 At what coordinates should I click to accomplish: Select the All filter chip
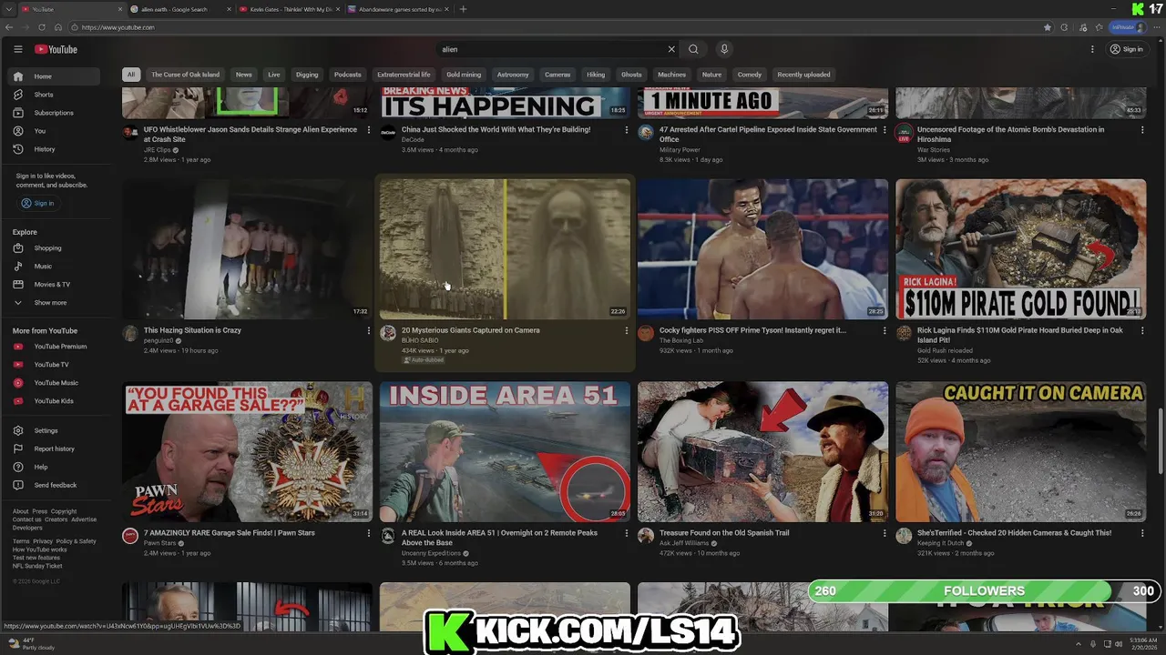click(x=131, y=75)
